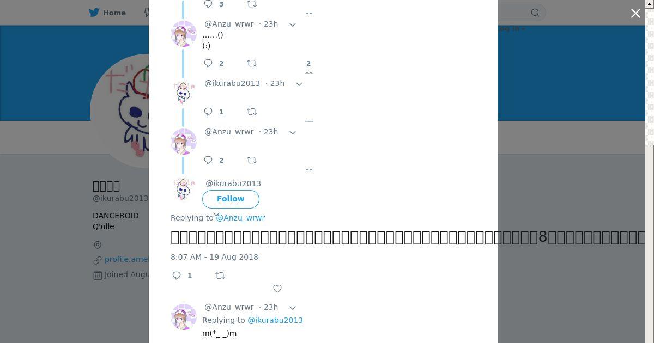This screenshot has width=654, height=343.
Task: Open the profile website link icon
Action: 98,260
